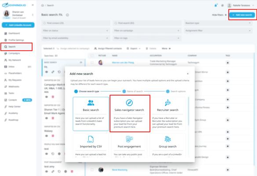Select the Imported by CSV file icon
The width and height of the screenshot is (257, 176).
(91, 139)
